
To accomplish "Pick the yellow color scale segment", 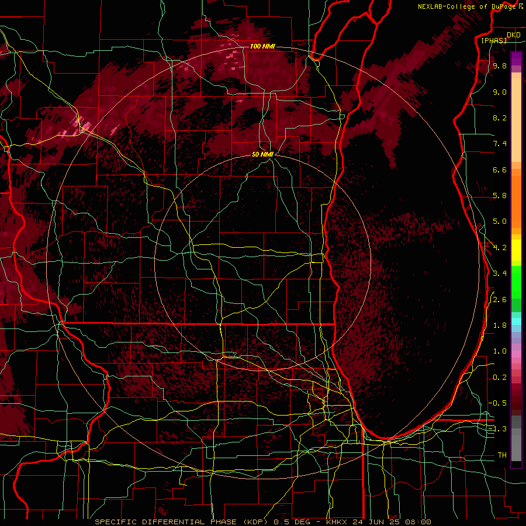I will 516,250.
